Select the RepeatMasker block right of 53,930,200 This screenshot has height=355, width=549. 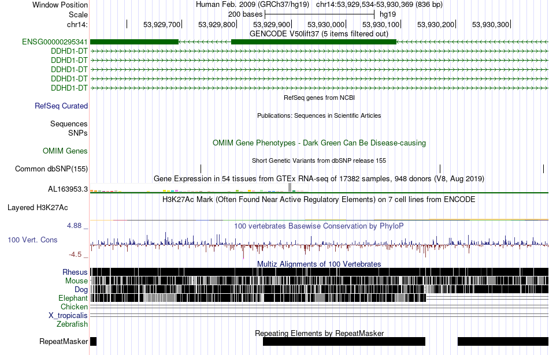tap(503, 342)
